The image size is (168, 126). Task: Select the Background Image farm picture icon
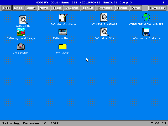[21, 32]
